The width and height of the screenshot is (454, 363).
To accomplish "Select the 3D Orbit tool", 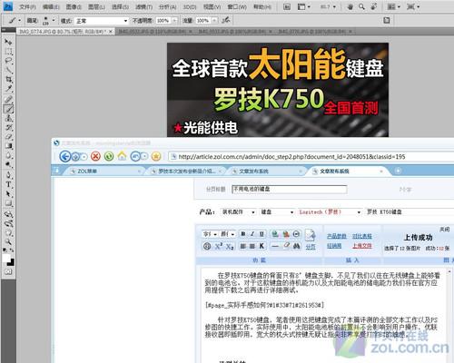I will point(8,223).
